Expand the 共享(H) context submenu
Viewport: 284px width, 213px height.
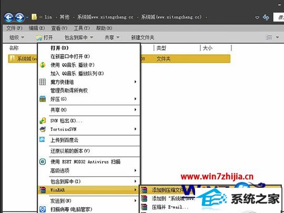[89, 110]
